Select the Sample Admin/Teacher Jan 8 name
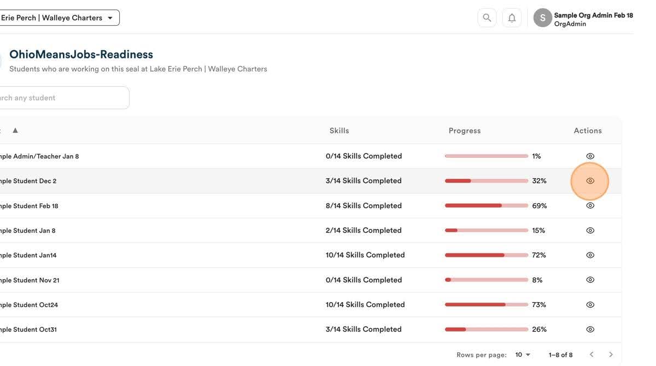 [x=39, y=156]
